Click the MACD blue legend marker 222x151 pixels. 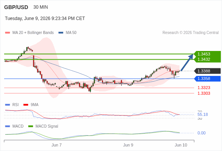point(8,126)
